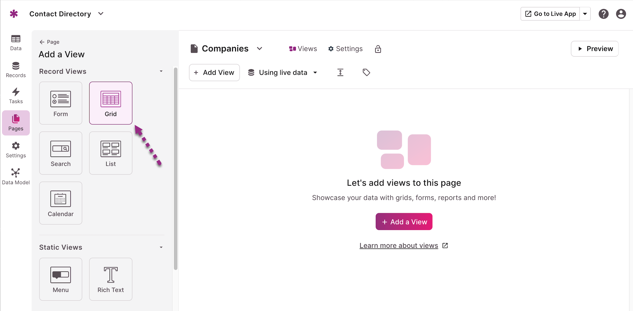Switch to the Views tab
Image resolution: width=633 pixels, height=311 pixels.
(303, 49)
